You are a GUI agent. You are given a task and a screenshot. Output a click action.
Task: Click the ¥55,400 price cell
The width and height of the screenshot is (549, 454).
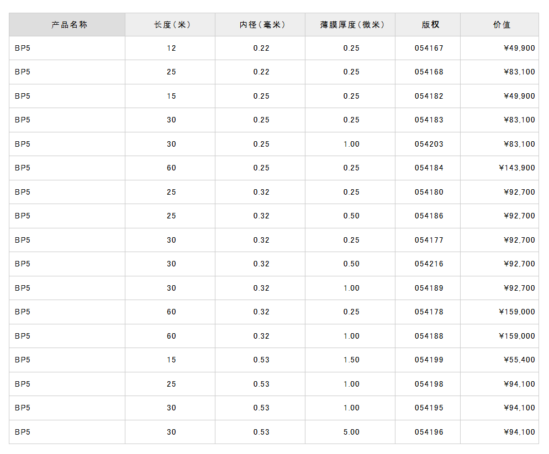pos(519,360)
